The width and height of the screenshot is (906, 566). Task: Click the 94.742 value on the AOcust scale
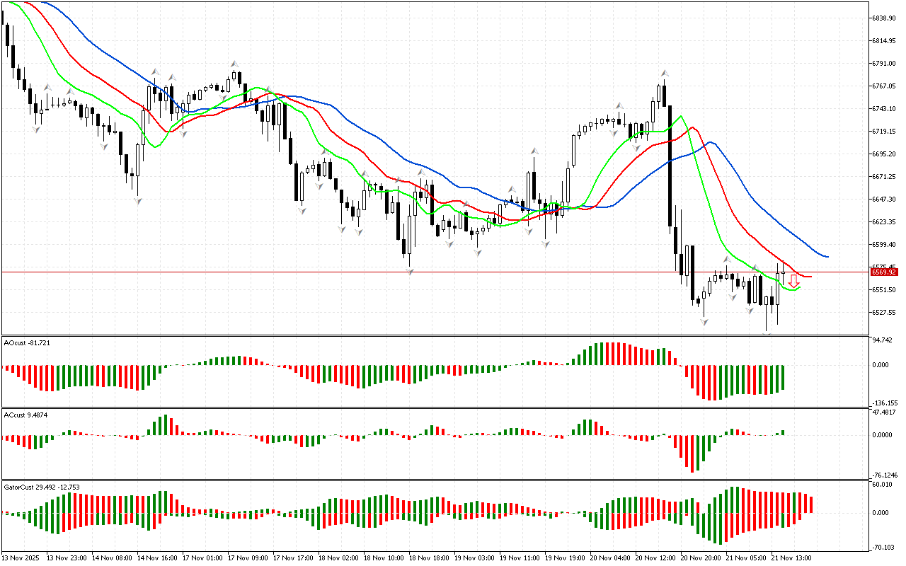click(x=882, y=340)
